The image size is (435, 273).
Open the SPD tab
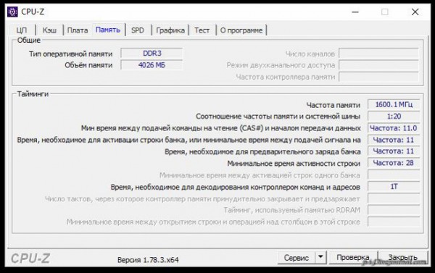[138, 30]
